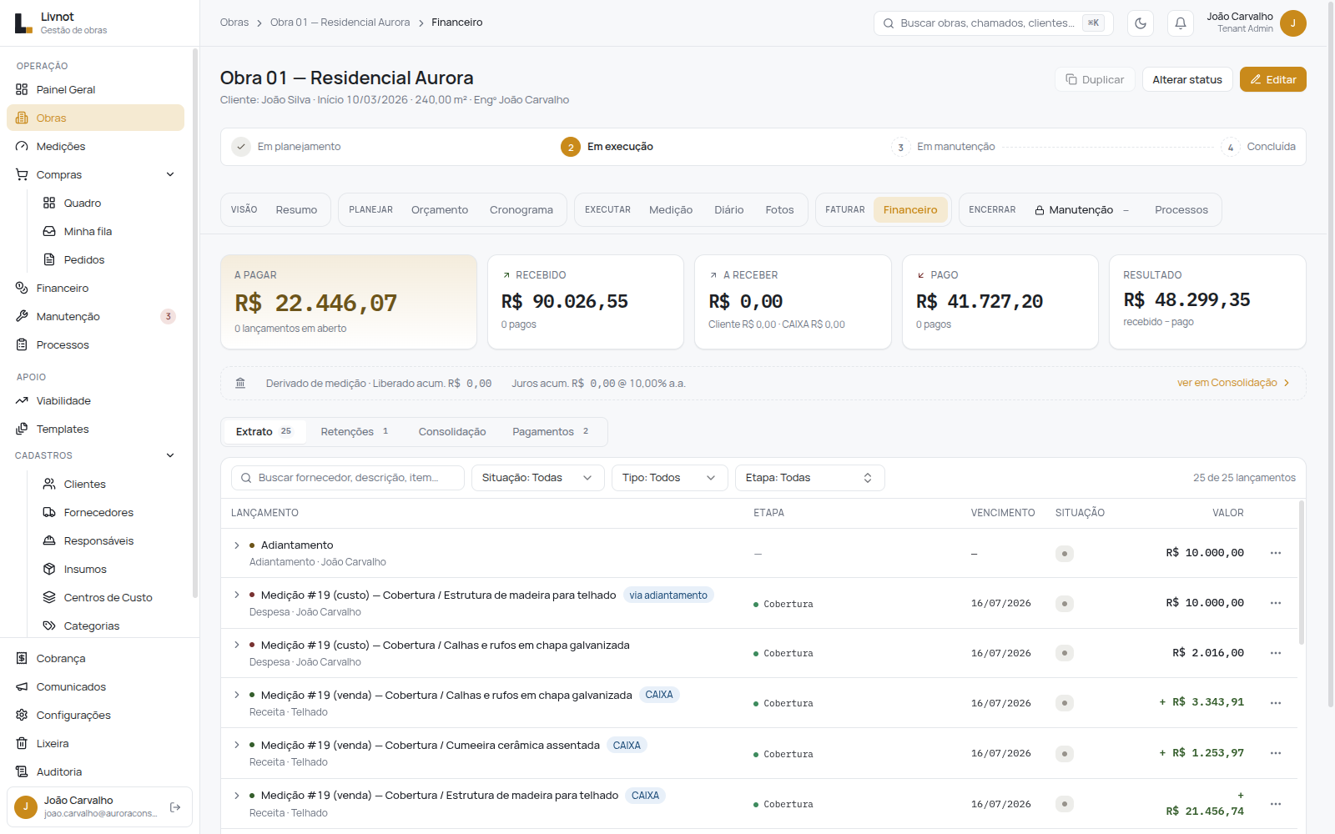
Task: Open the Fornecedores registry
Action: 108,512
